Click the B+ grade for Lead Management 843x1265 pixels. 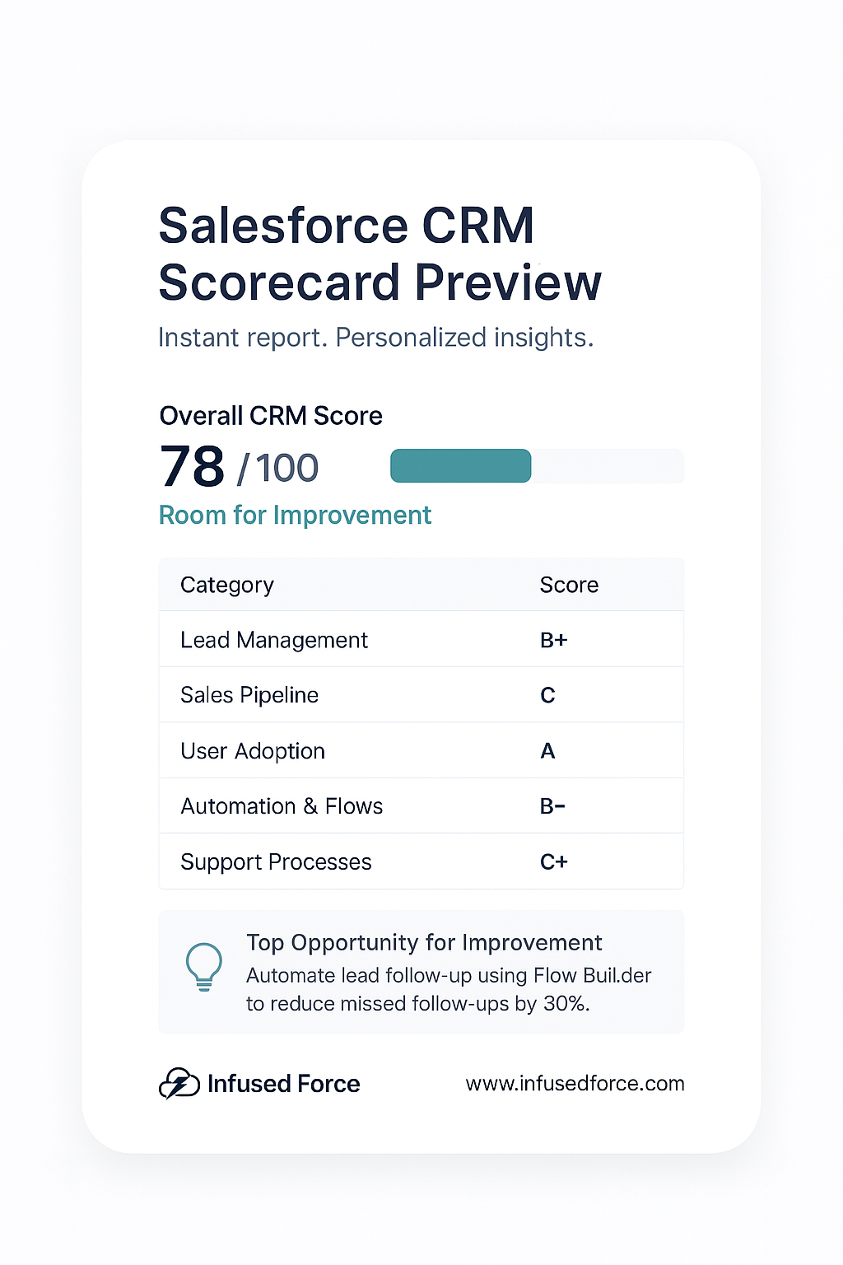554,639
